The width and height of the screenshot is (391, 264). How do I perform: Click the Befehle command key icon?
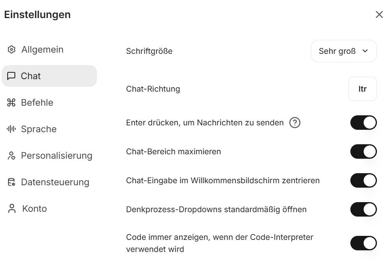click(11, 103)
